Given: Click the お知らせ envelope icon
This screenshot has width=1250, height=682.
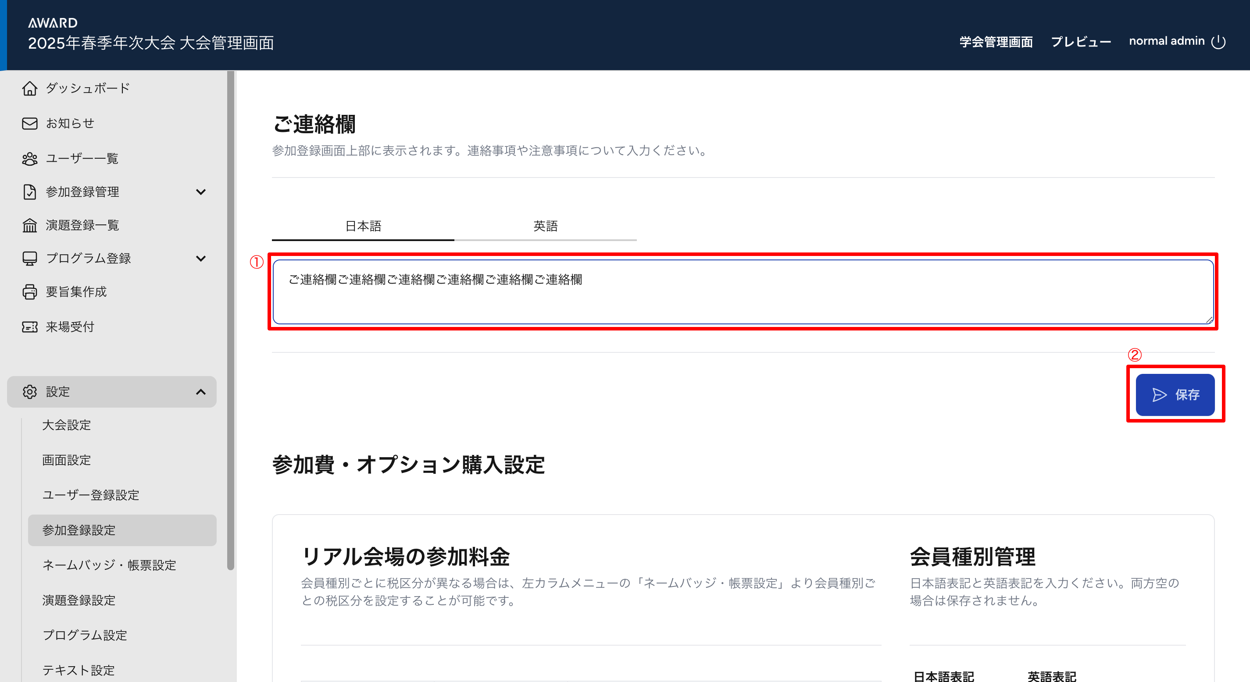Looking at the screenshot, I should click(29, 123).
